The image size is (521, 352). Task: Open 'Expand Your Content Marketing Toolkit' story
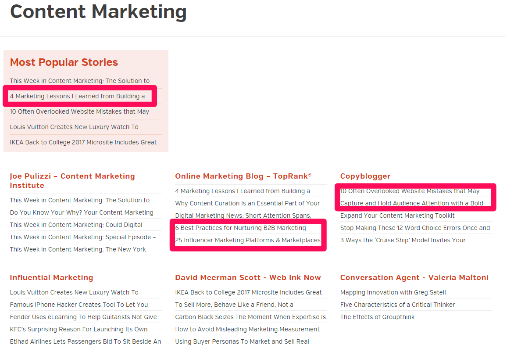(397, 216)
